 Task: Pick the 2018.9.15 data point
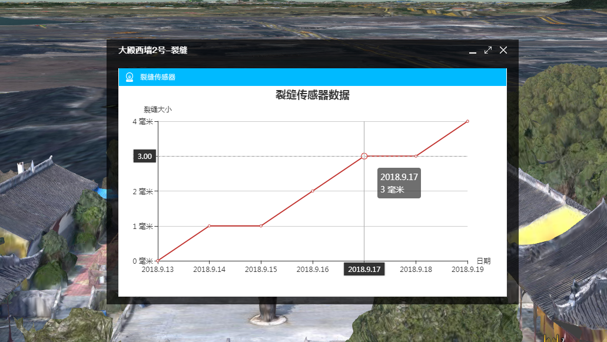pos(261,226)
